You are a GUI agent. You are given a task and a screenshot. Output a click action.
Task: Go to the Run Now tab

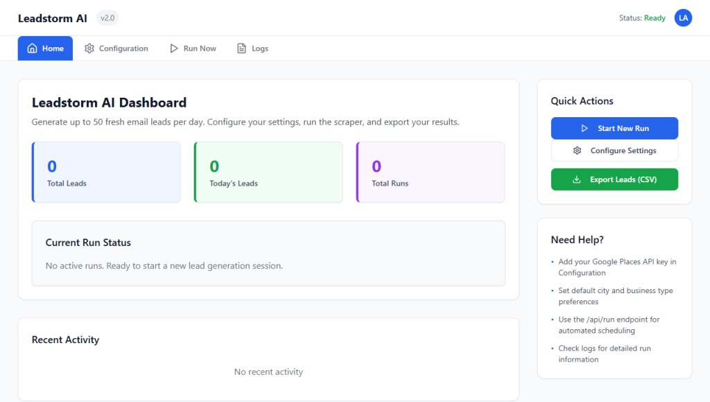click(193, 49)
